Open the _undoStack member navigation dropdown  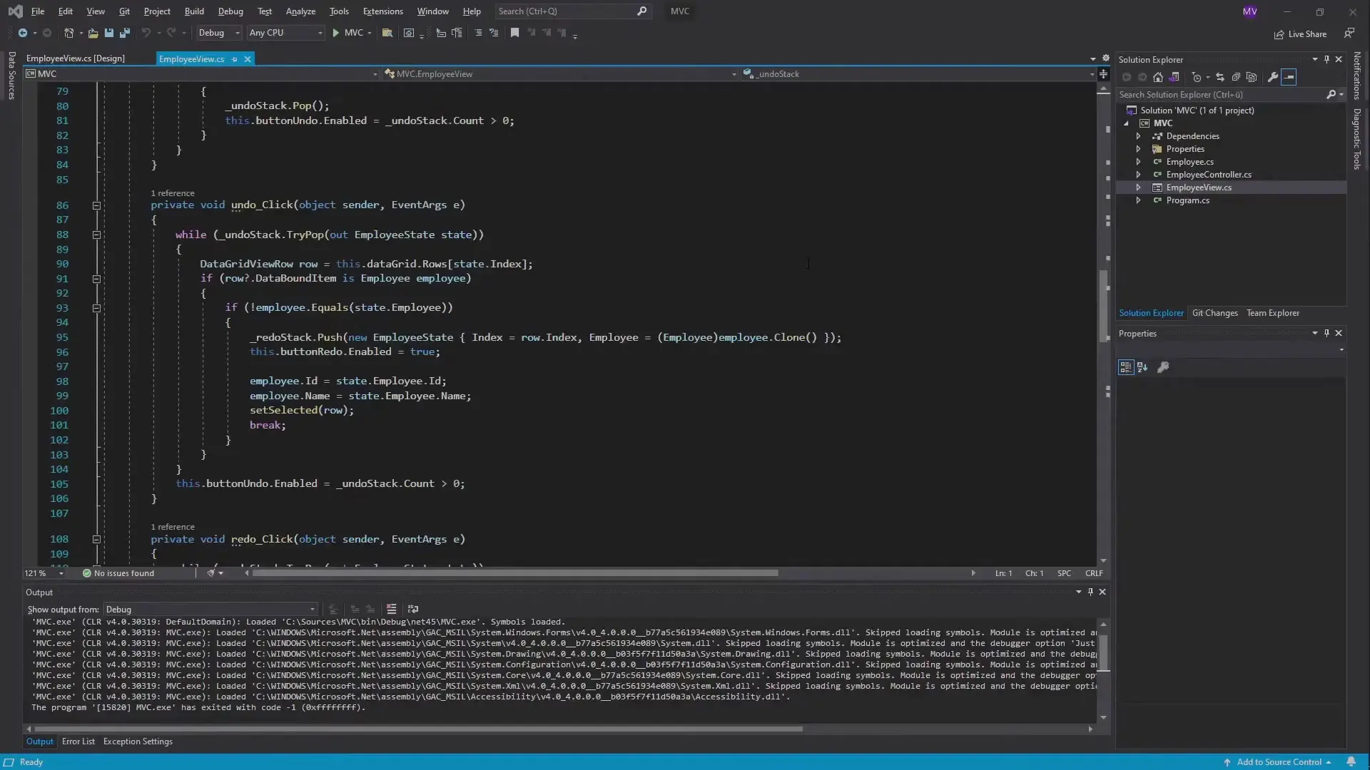click(919, 74)
